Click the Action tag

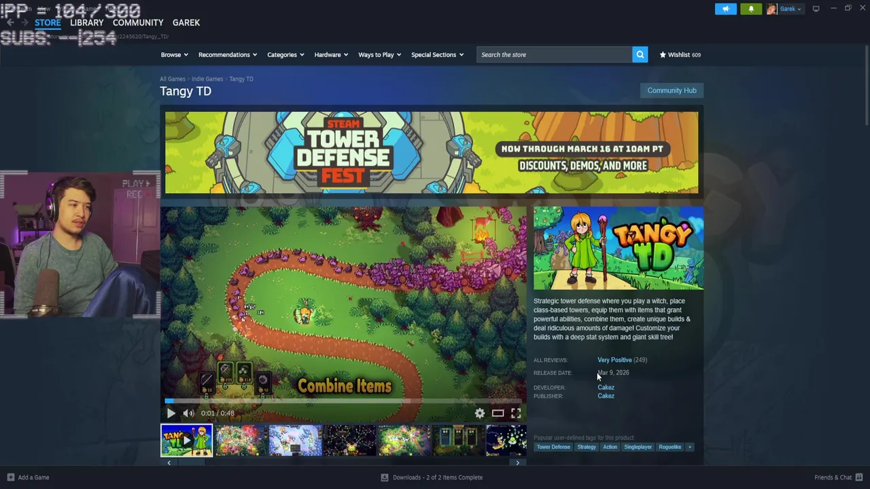click(610, 447)
